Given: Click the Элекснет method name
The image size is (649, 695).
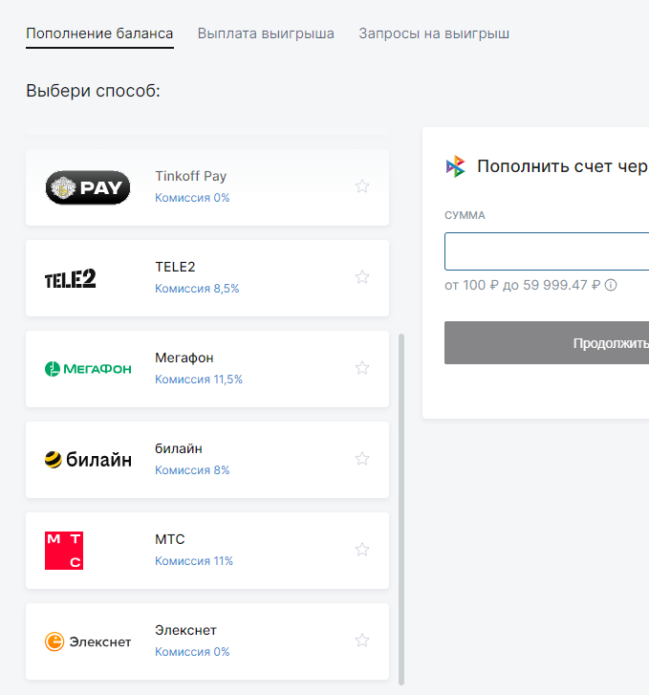Looking at the screenshot, I should (185, 630).
